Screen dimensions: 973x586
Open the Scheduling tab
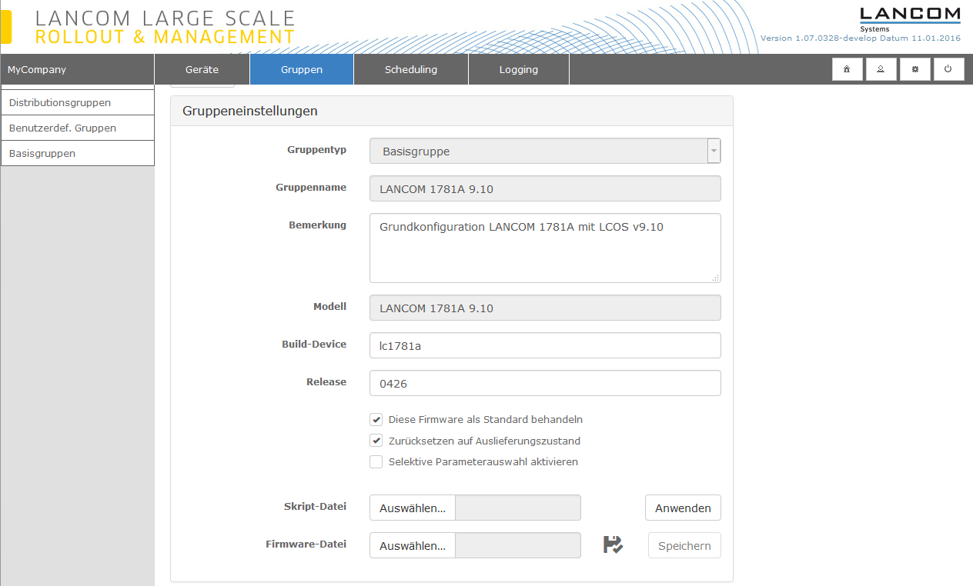[x=411, y=69]
